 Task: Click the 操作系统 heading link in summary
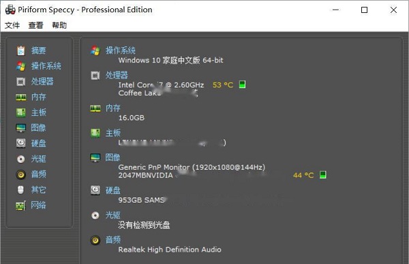tap(121, 50)
